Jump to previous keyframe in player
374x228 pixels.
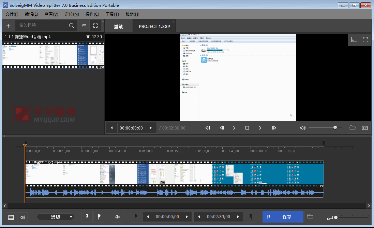click(x=208, y=128)
